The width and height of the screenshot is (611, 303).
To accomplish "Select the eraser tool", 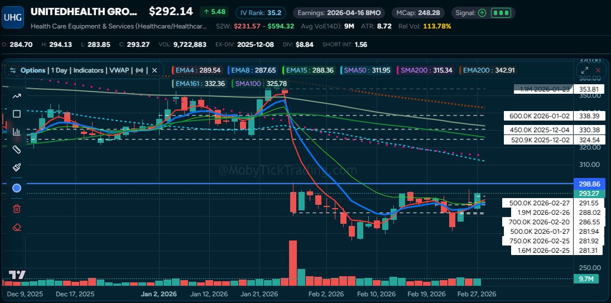I will click(17, 227).
